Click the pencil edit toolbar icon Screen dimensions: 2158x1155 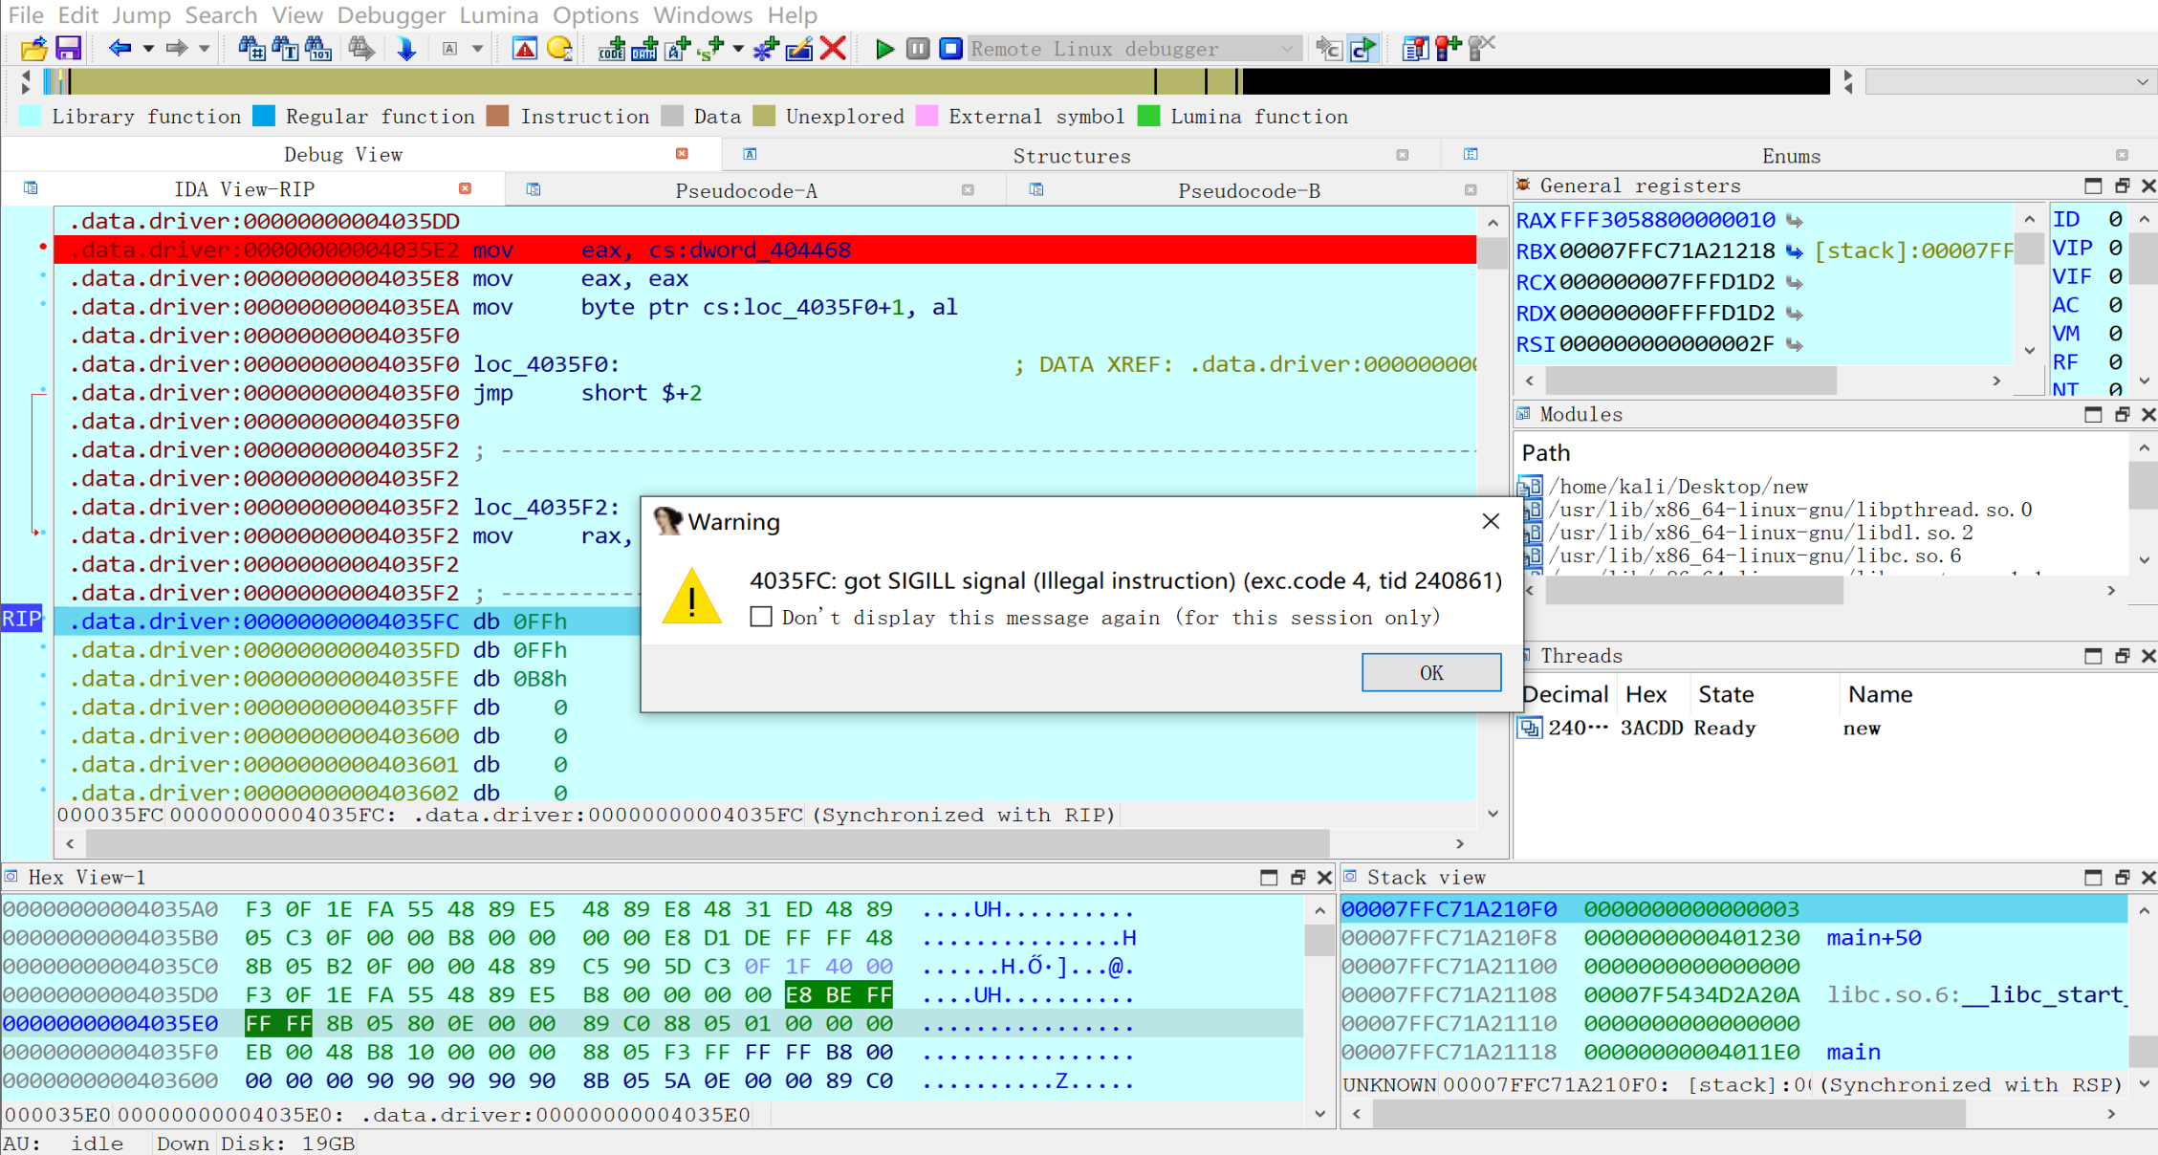coord(799,48)
